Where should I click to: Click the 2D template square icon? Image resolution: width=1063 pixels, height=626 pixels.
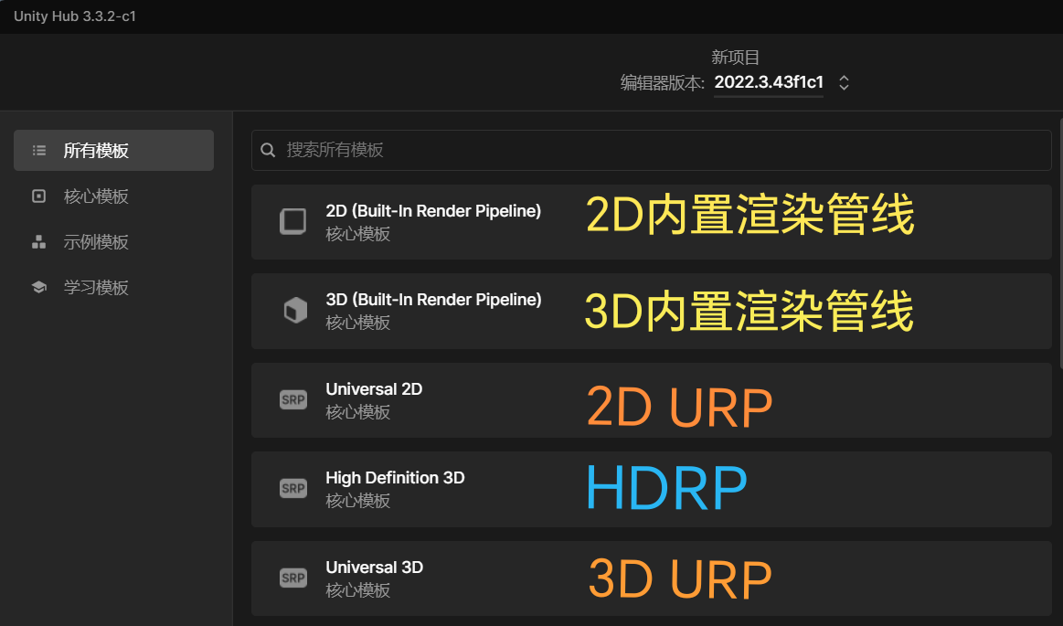tap(292, 221)
